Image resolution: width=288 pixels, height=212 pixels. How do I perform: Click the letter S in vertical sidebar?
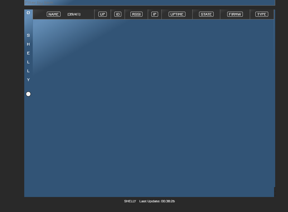point(28,35)
